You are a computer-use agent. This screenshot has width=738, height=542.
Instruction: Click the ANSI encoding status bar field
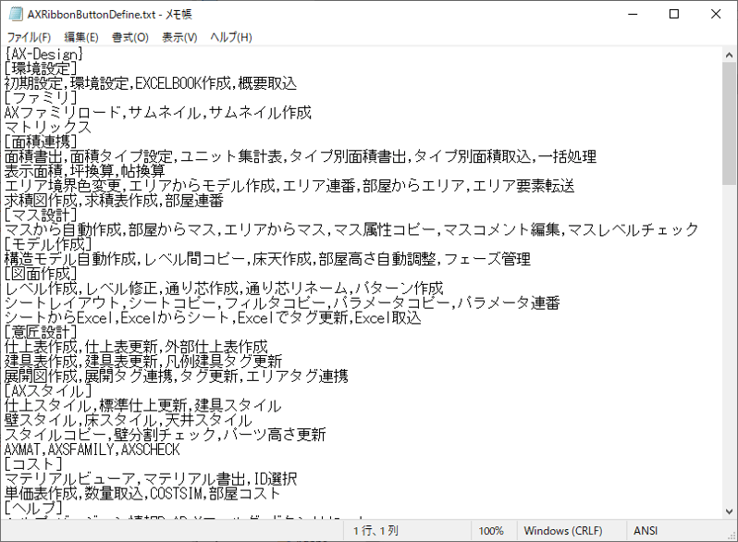(646, 531)
